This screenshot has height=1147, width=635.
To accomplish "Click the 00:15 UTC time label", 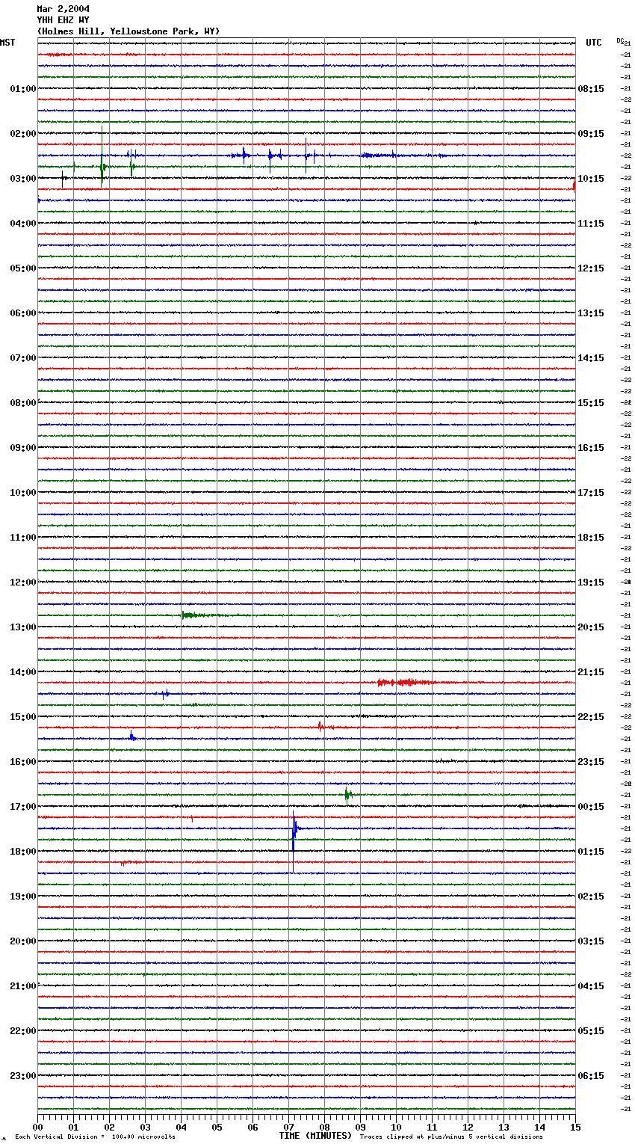I will pos(591,807).
